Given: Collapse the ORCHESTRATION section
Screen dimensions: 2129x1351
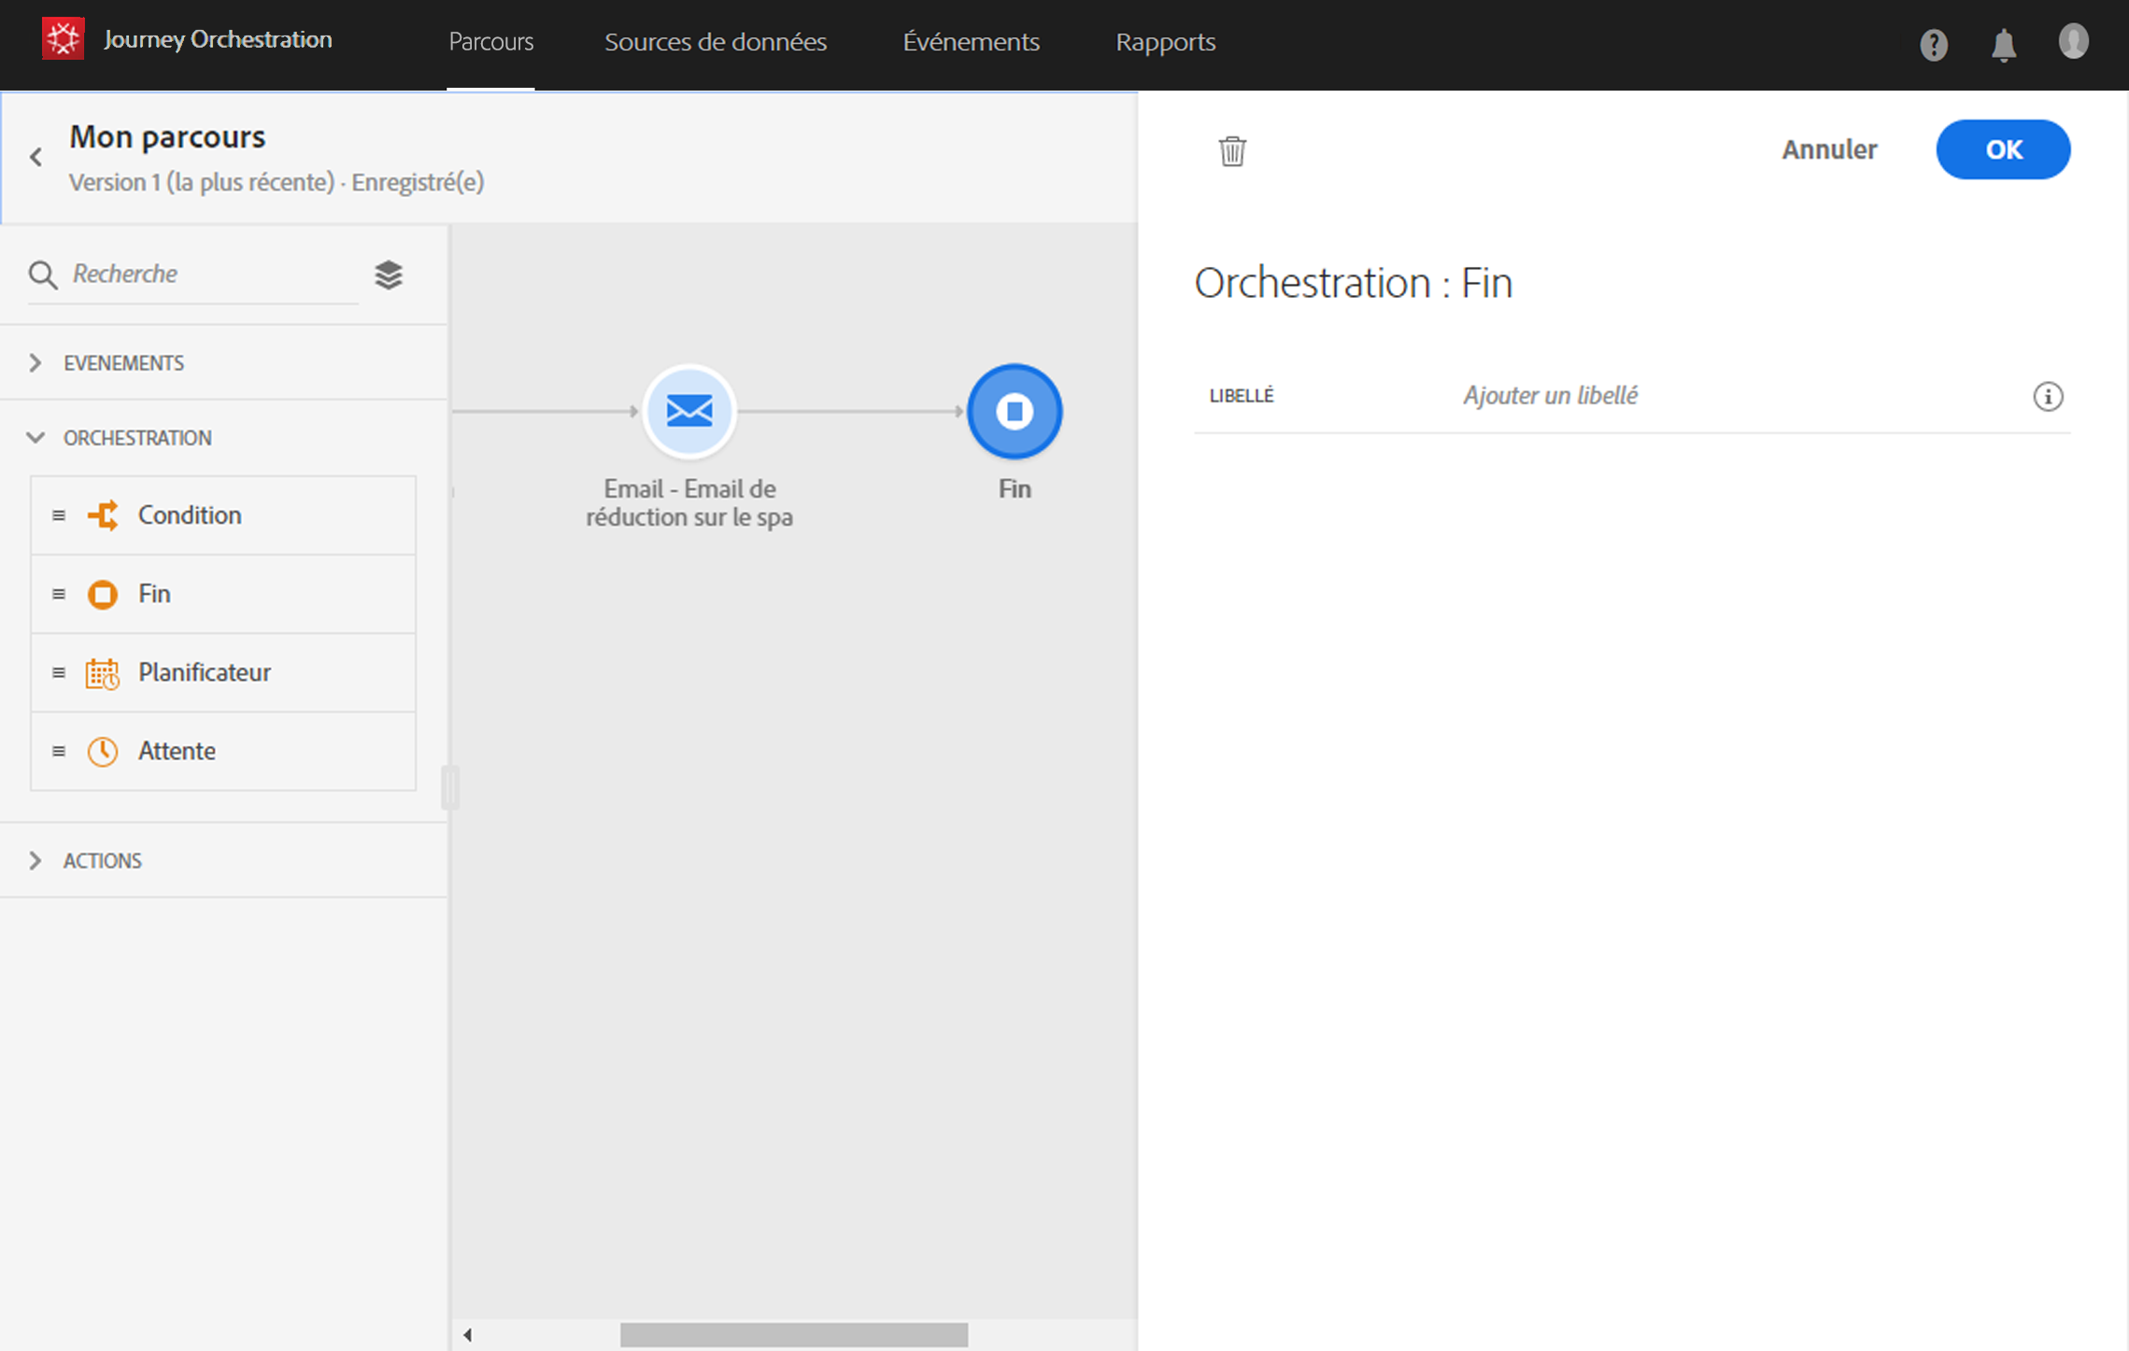Looking at the screenshot, I should pyautogui.click(x=35, y=438).
